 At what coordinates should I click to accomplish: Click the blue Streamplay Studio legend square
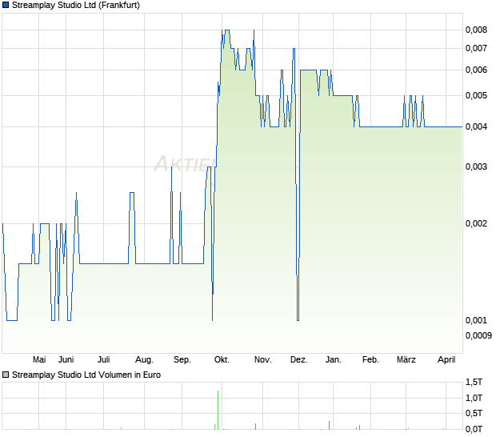6,5
